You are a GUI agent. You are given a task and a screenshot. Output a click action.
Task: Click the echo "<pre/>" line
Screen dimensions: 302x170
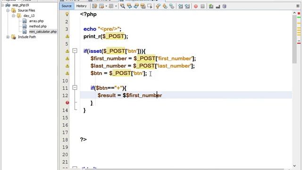pos(102,29)
